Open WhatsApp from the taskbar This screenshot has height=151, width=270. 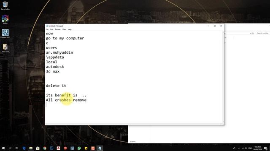coord(79,148)
